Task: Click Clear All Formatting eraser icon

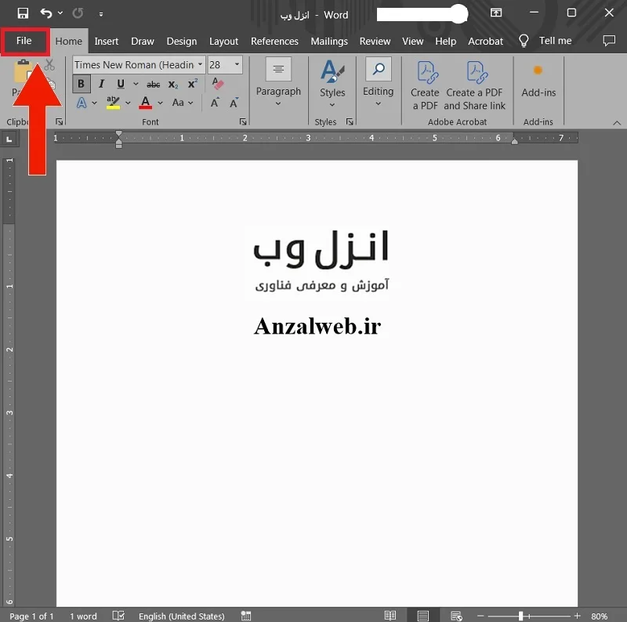Action: click(x=218, y=84)
